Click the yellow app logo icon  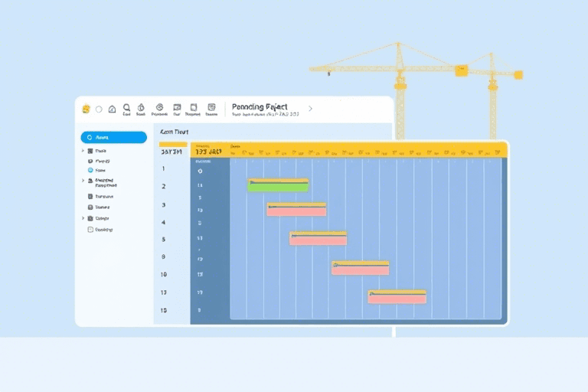86,109
